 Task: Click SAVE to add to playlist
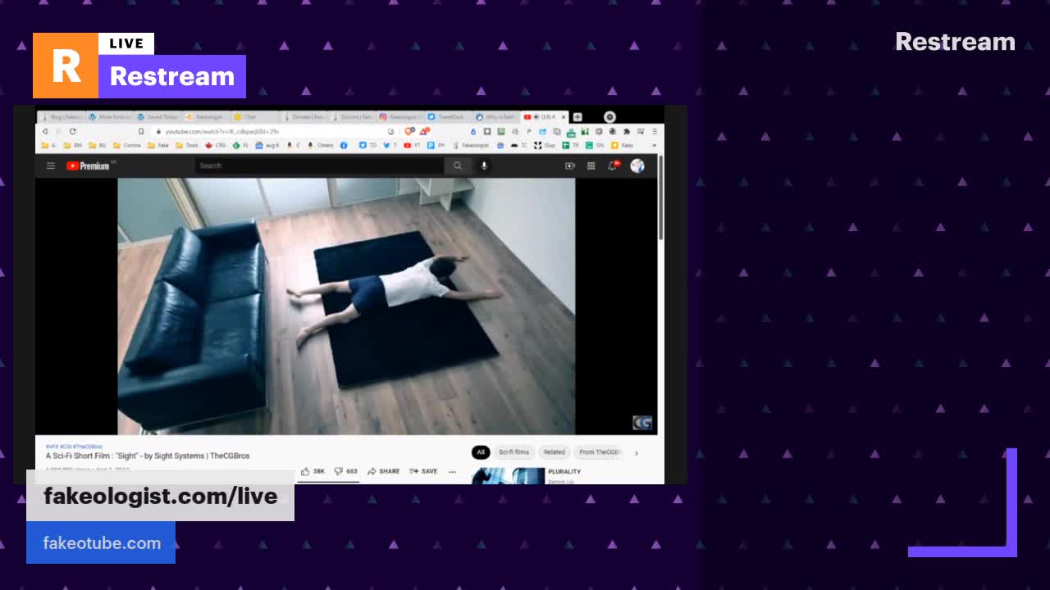[423, 471]
